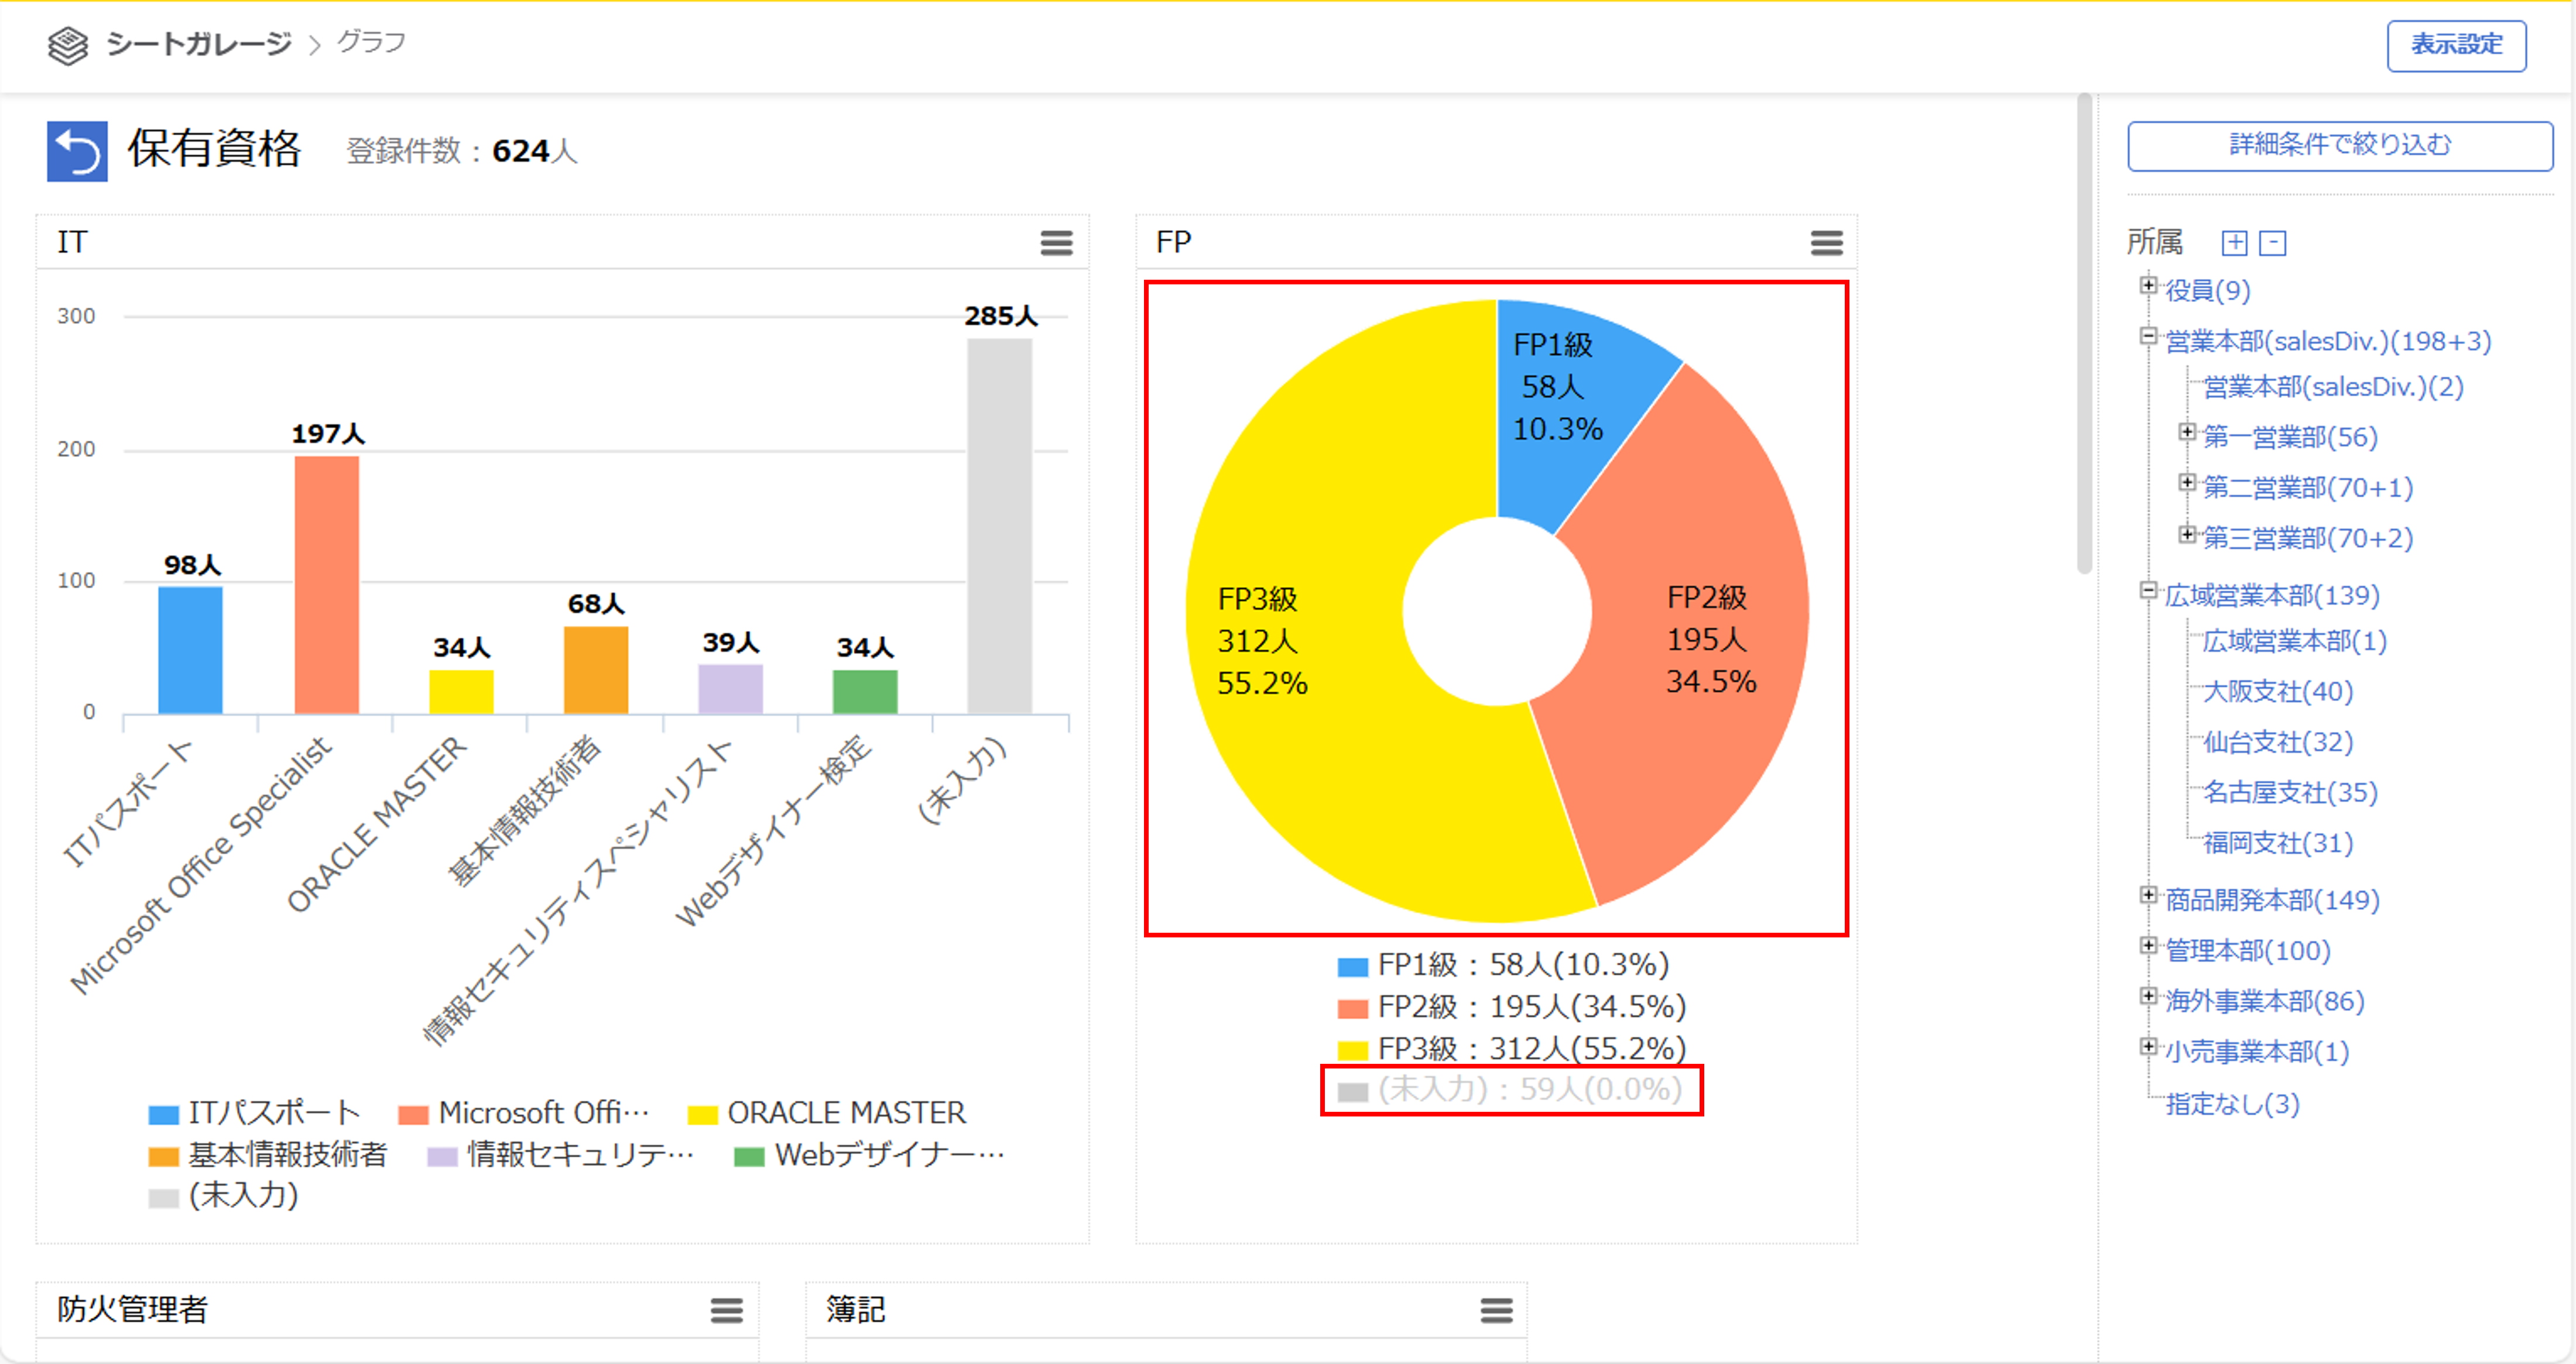
Task: Select 大阪支社(40) in the department tree
Action: [2277, 692]
